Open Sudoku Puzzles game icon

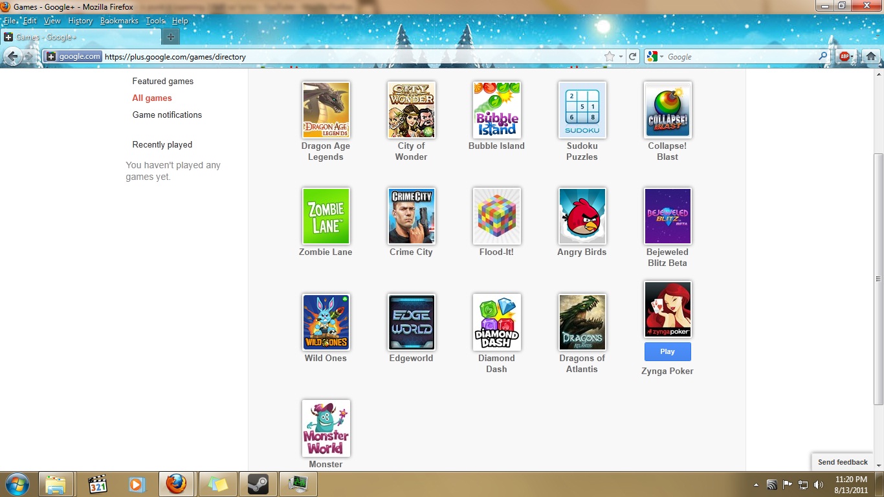click(582, 110)
